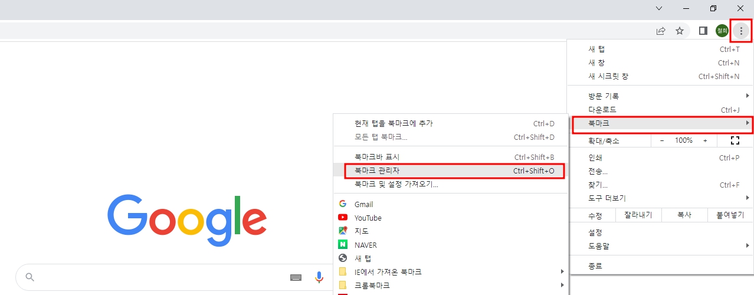Open the side panel icon
The image size is (754, 295).
[x=703, y=31]
